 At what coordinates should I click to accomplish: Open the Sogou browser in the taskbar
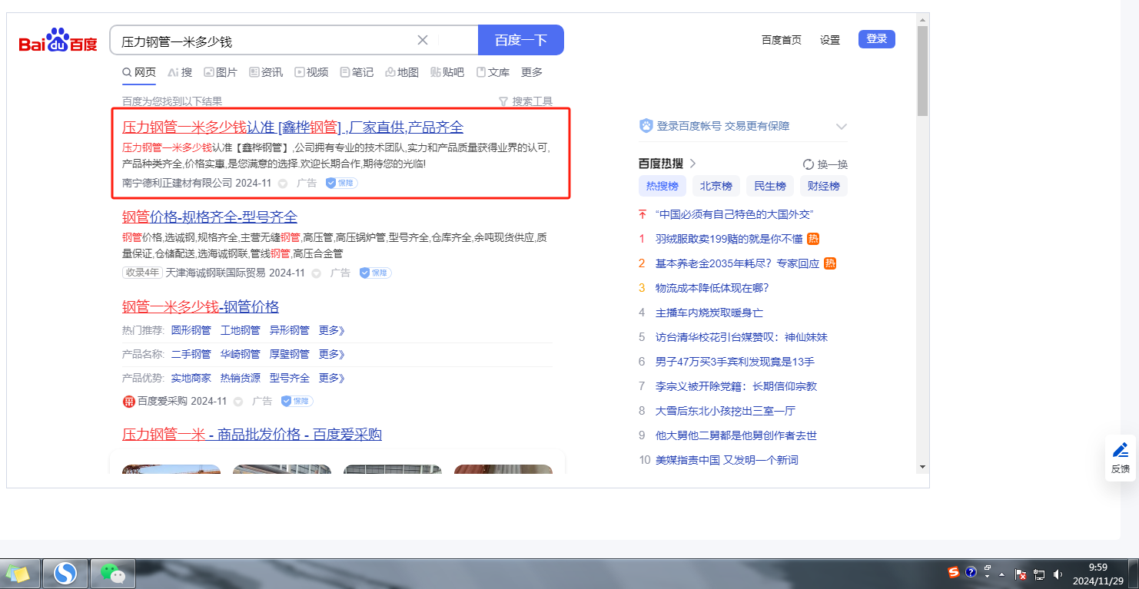pyautogui.click(x=65, y=573)
